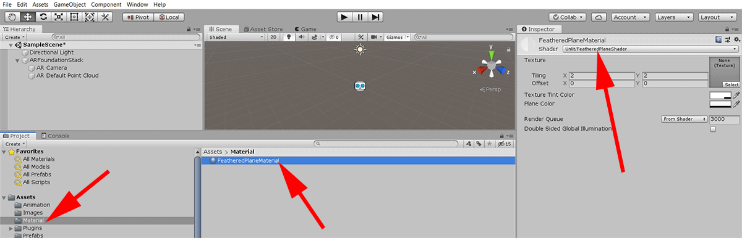This screenshot has height=238, width=742.
Task: Click the Play button
Action: click(x=344, y=17)
